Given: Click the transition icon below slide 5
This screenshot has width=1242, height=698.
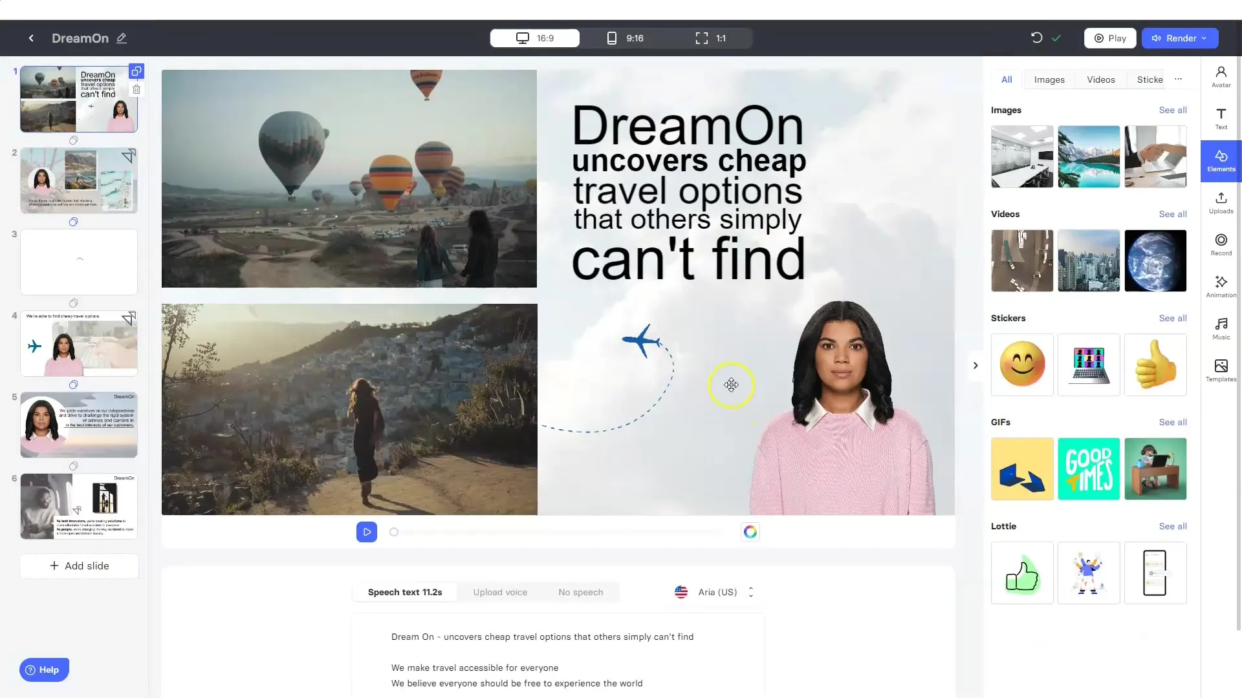Looking at the screenshot, I should click(73, 466).
